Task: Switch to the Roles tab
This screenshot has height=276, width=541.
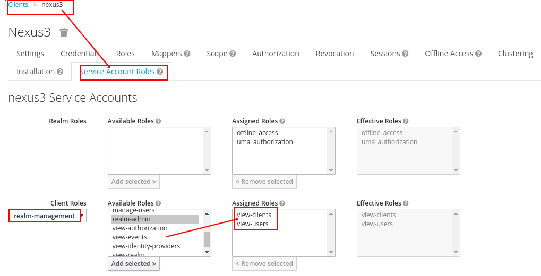Action: [125, 54]
